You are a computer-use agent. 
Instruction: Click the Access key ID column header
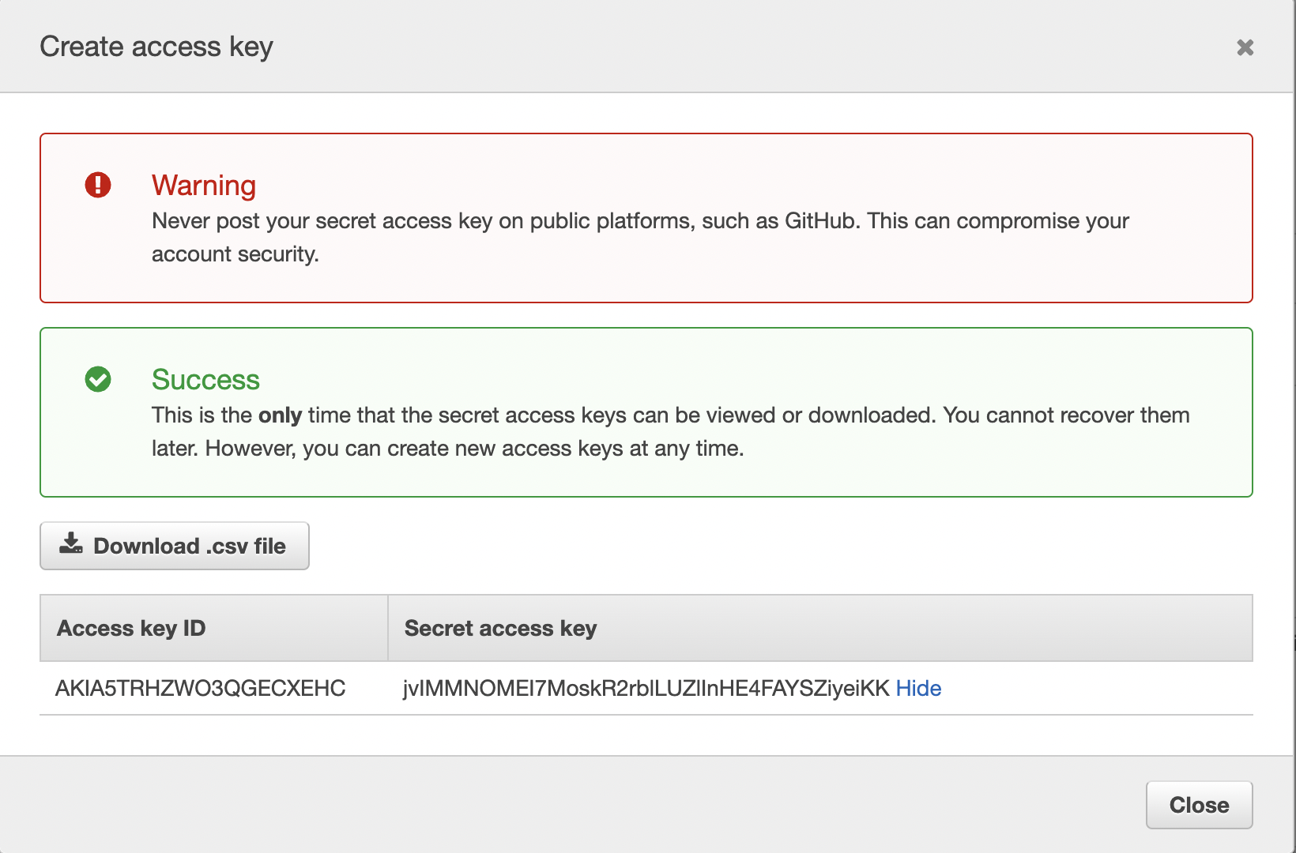[x=131, y=628]
